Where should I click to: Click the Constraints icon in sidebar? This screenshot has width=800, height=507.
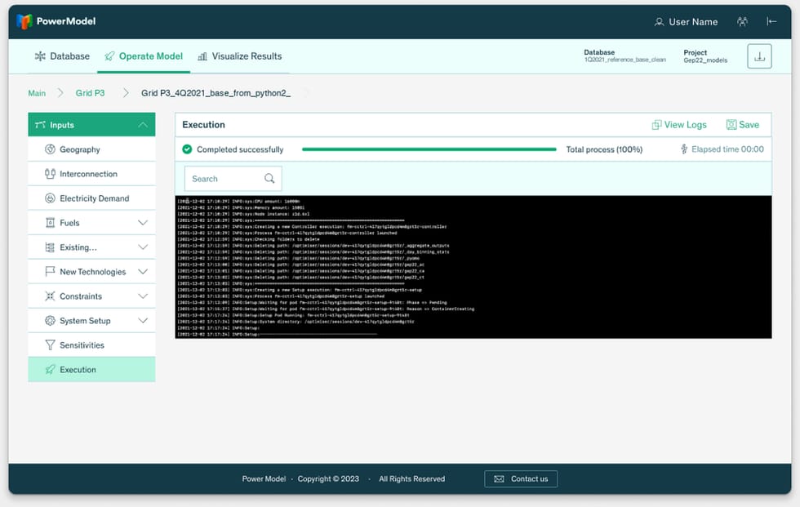tap(50, 296)
